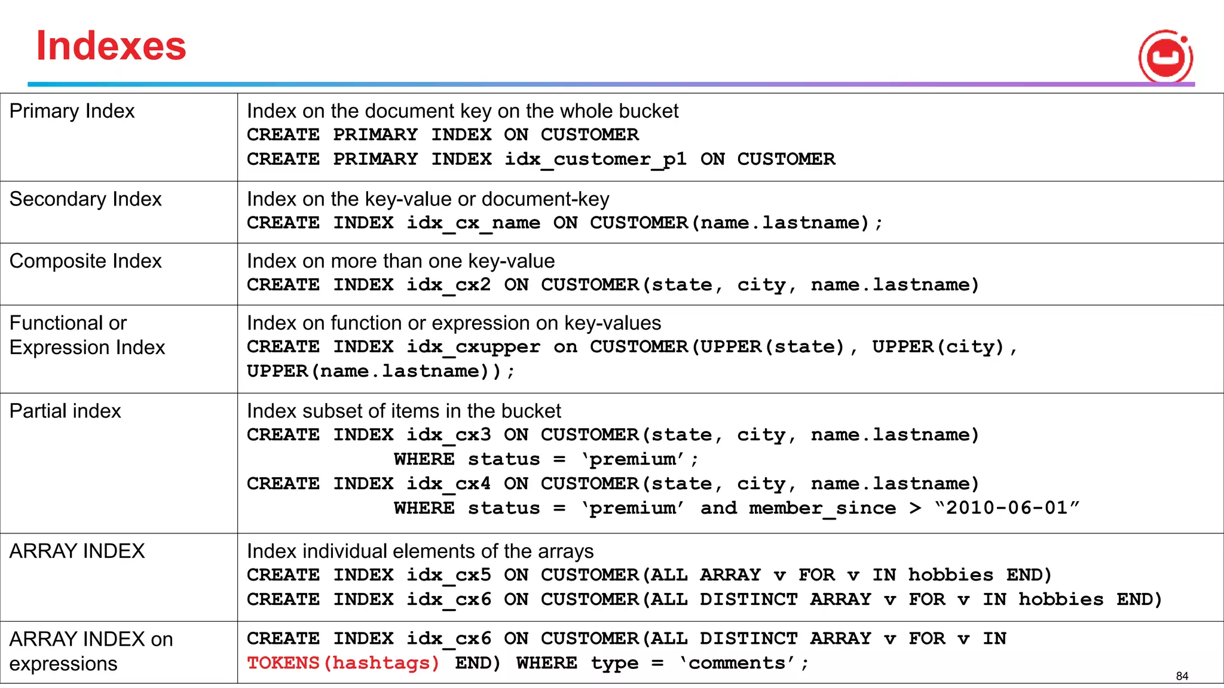
Task: Click 'ARRAY INDEX on expressions' label
Action: coord(91,651)
